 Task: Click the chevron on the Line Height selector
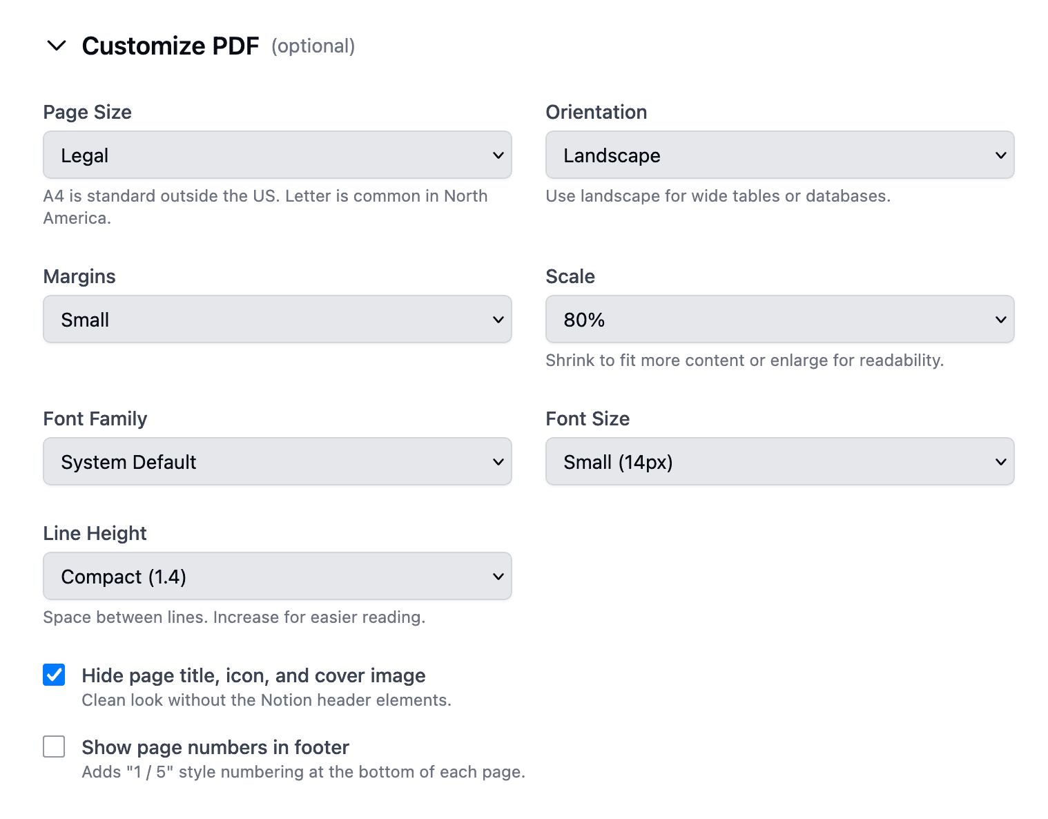[x=498, y=576]
